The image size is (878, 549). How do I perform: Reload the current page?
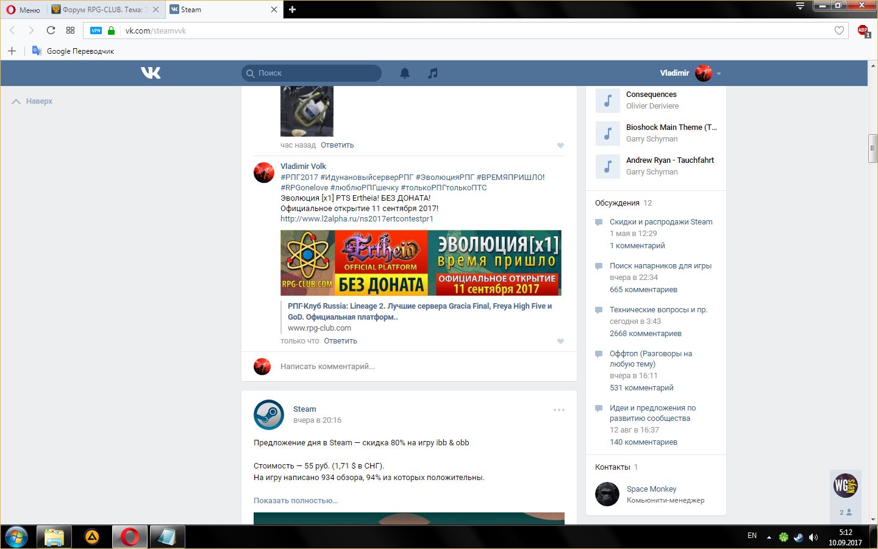point(51,30)
